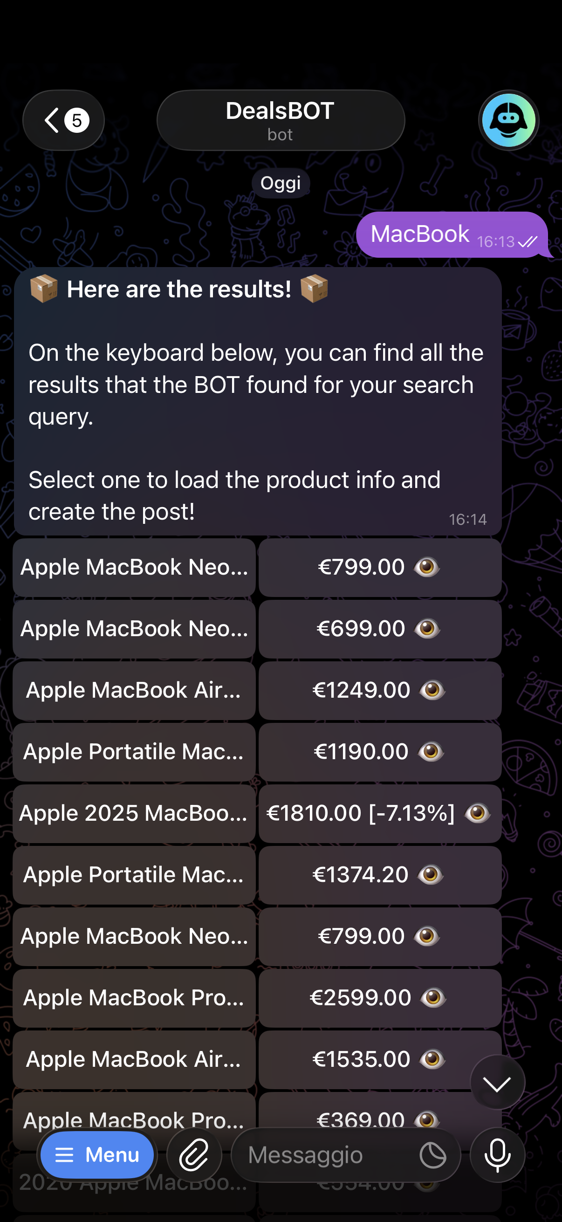Tap the sent MacBook message bubble
This screenshot has width=562, height=1222.
pos(452,235)
